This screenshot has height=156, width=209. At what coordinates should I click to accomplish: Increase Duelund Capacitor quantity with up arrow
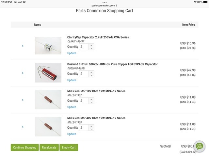click(x=91, y=72)
